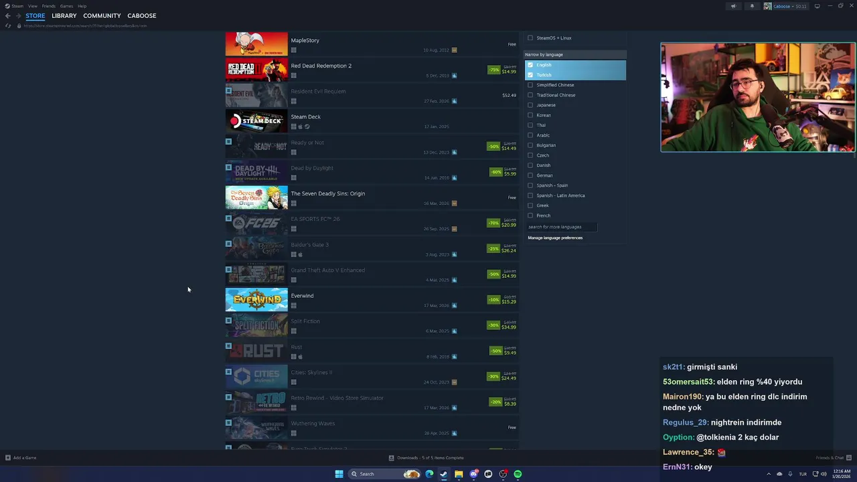Click the Dead by Daylight thumbnail
857x482 pixels.
(x=256, y=172)
